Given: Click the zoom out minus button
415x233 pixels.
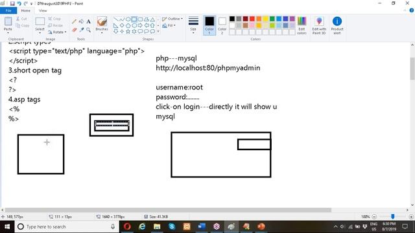Looking at the screenshot, I should point(374,217).
